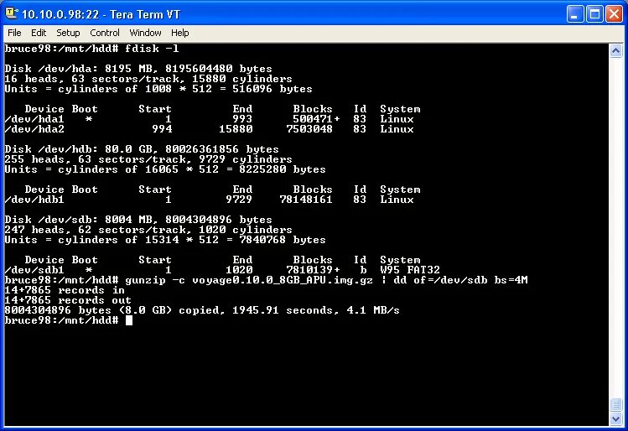Open the Help menu
This screenshot has width=628, height=431.
tap(179, 33)
